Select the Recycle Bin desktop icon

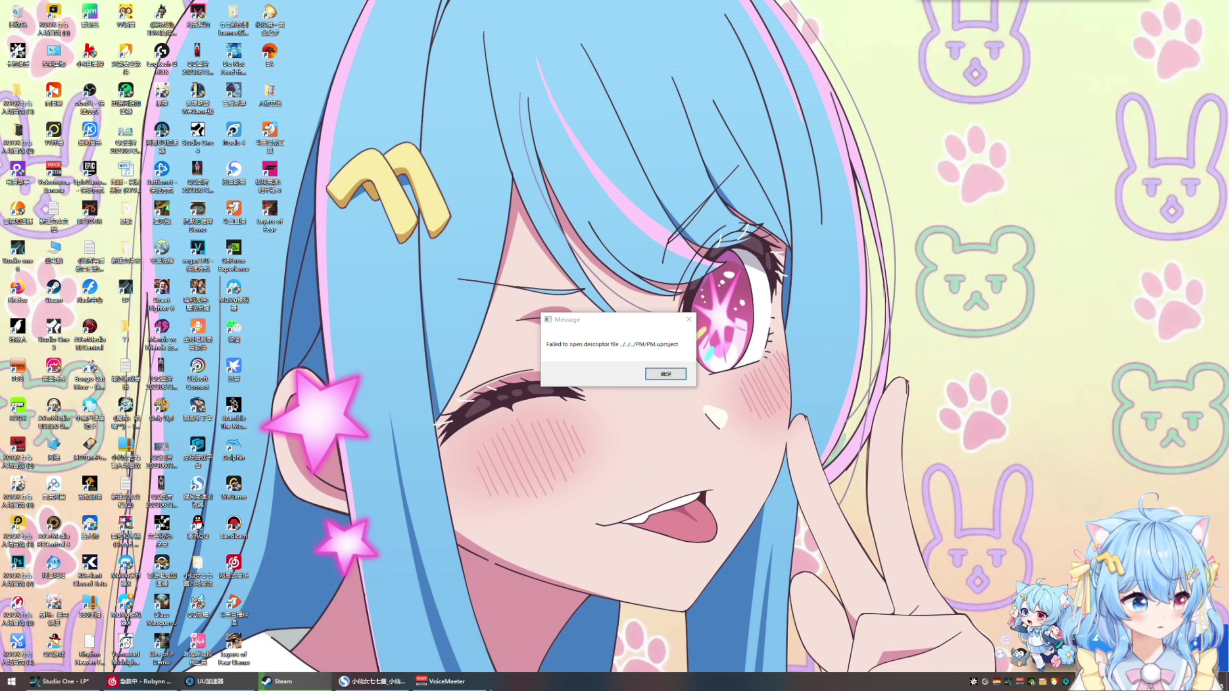pyautogui.click(x=18, y=16)
